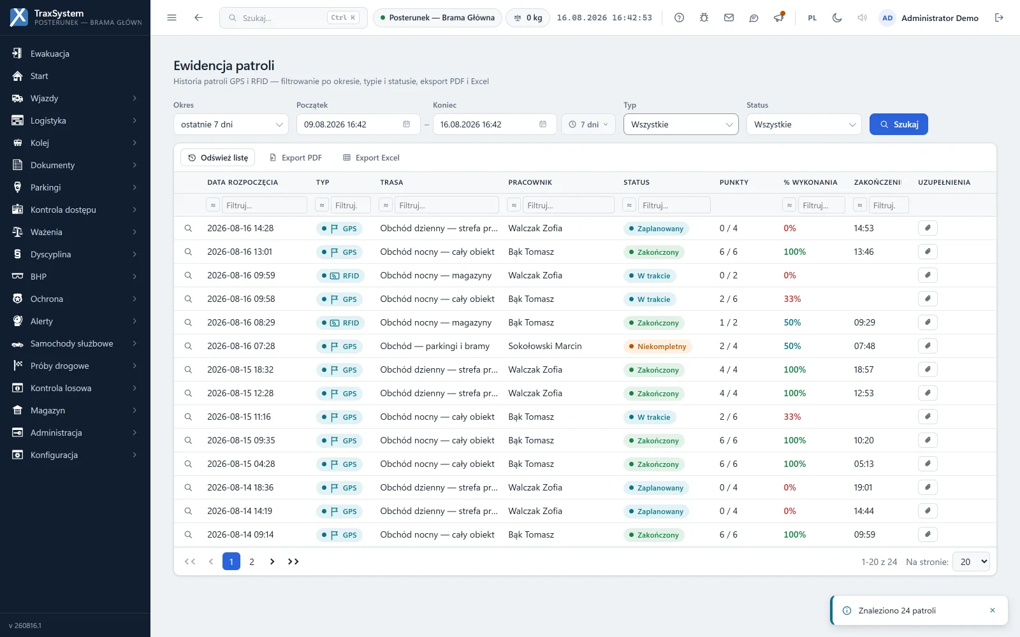Open the chat bubbles icon

pyautogui.click(x=754, y=18)
